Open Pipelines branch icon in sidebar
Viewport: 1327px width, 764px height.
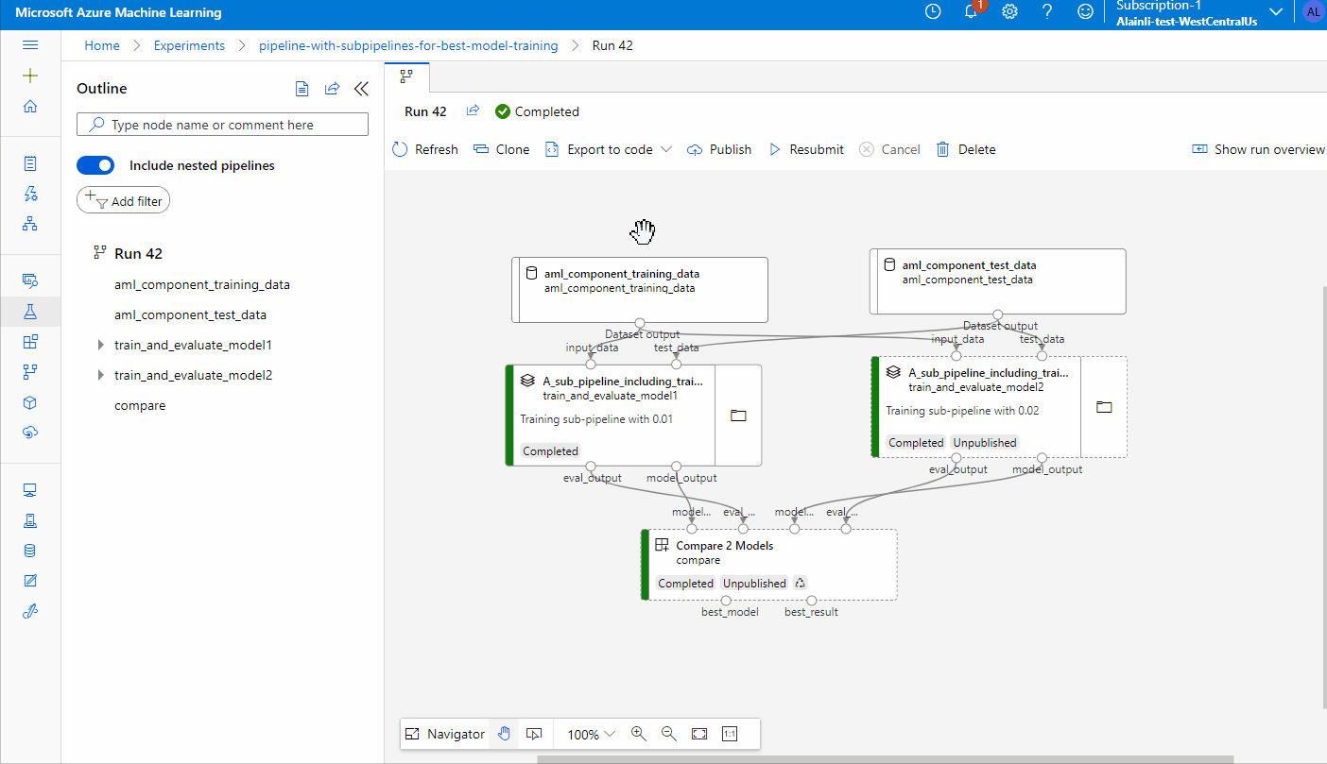click(30, 372)
